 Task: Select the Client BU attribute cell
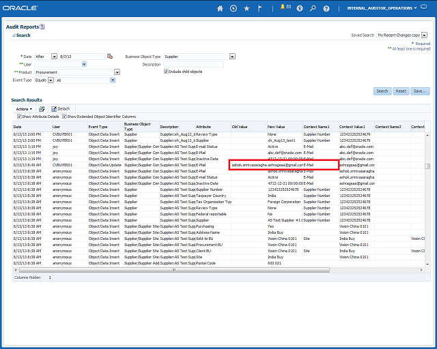(213, 251)
